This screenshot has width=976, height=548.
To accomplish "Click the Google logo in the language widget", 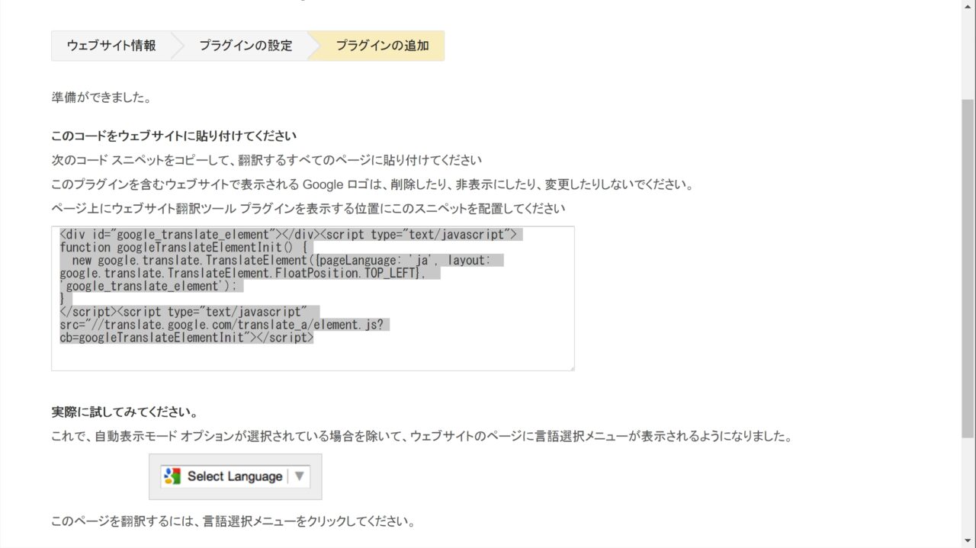I will 172,476.
